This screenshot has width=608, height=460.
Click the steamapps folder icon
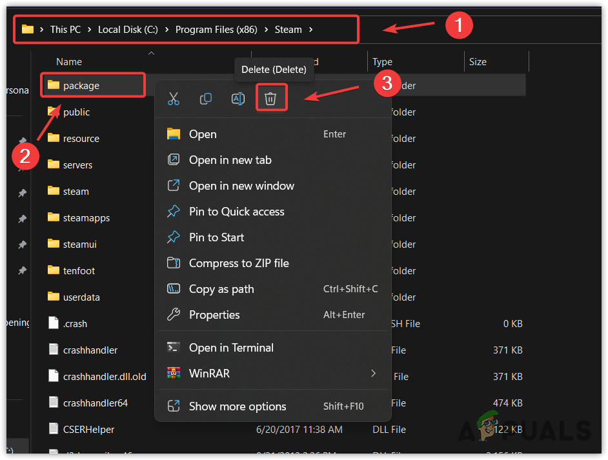click(53, 217)
